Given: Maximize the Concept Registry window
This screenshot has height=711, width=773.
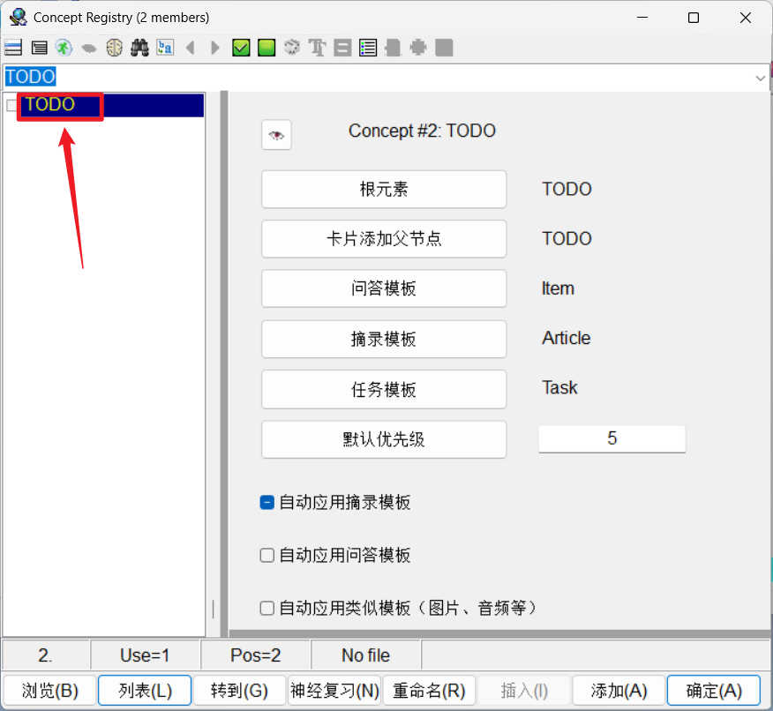Looking at the screenshot, I should (x=693, y=18).
